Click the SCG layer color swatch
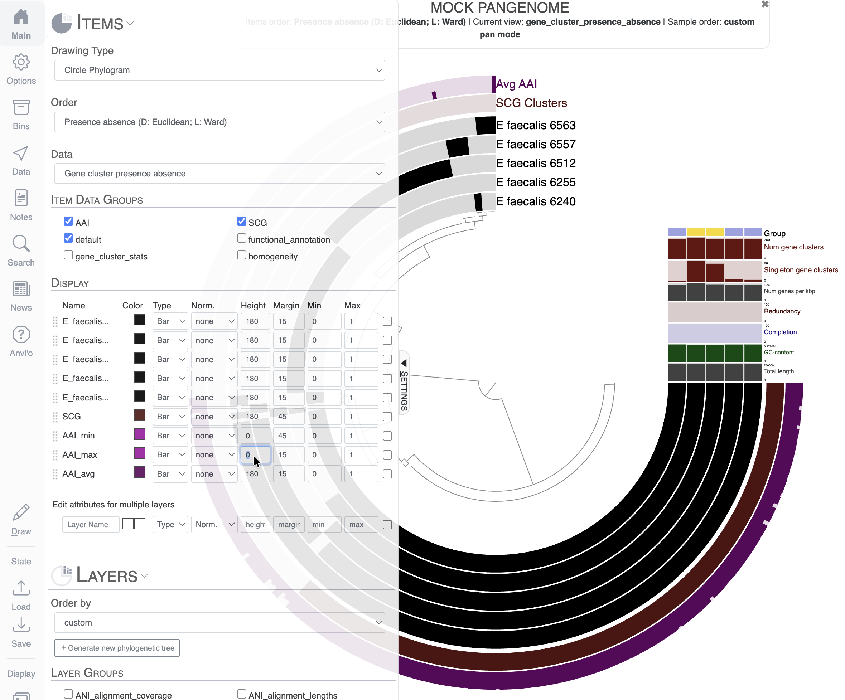 (x=140, y=416)
